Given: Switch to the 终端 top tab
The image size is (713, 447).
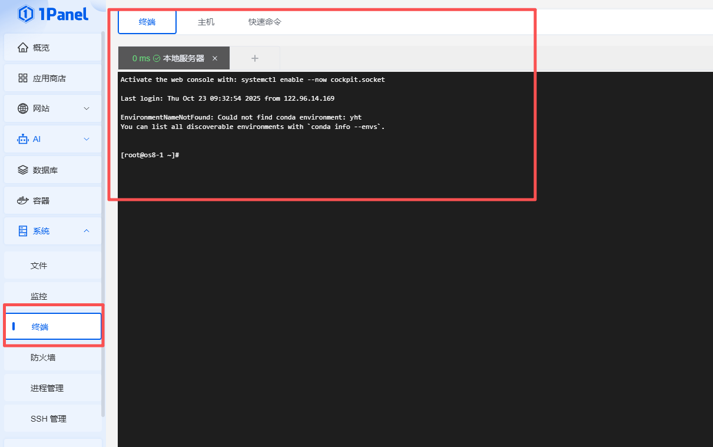Looking at the screenshot, I should pyautogui.click(x=147, y=22).
